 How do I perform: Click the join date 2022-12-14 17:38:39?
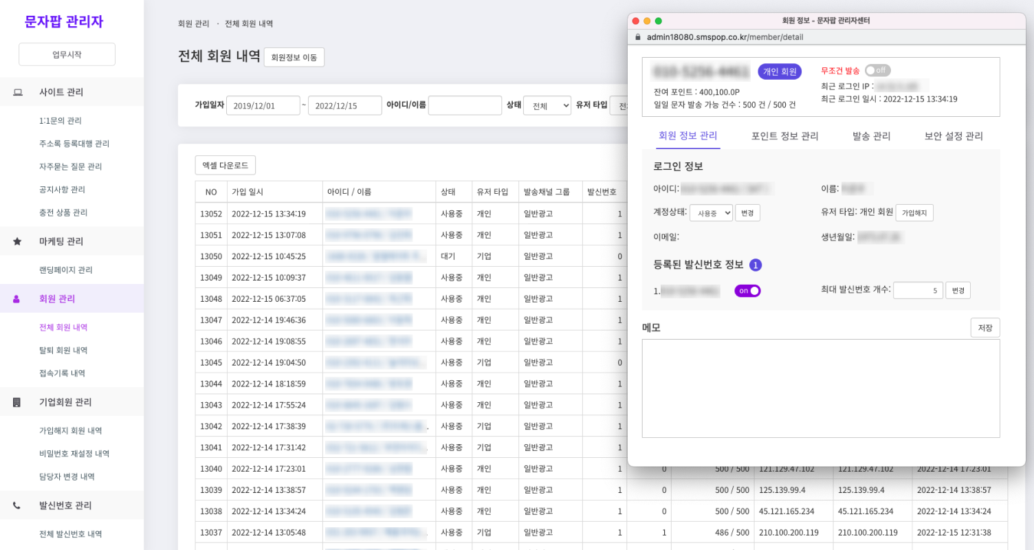[x=269, y=426]
